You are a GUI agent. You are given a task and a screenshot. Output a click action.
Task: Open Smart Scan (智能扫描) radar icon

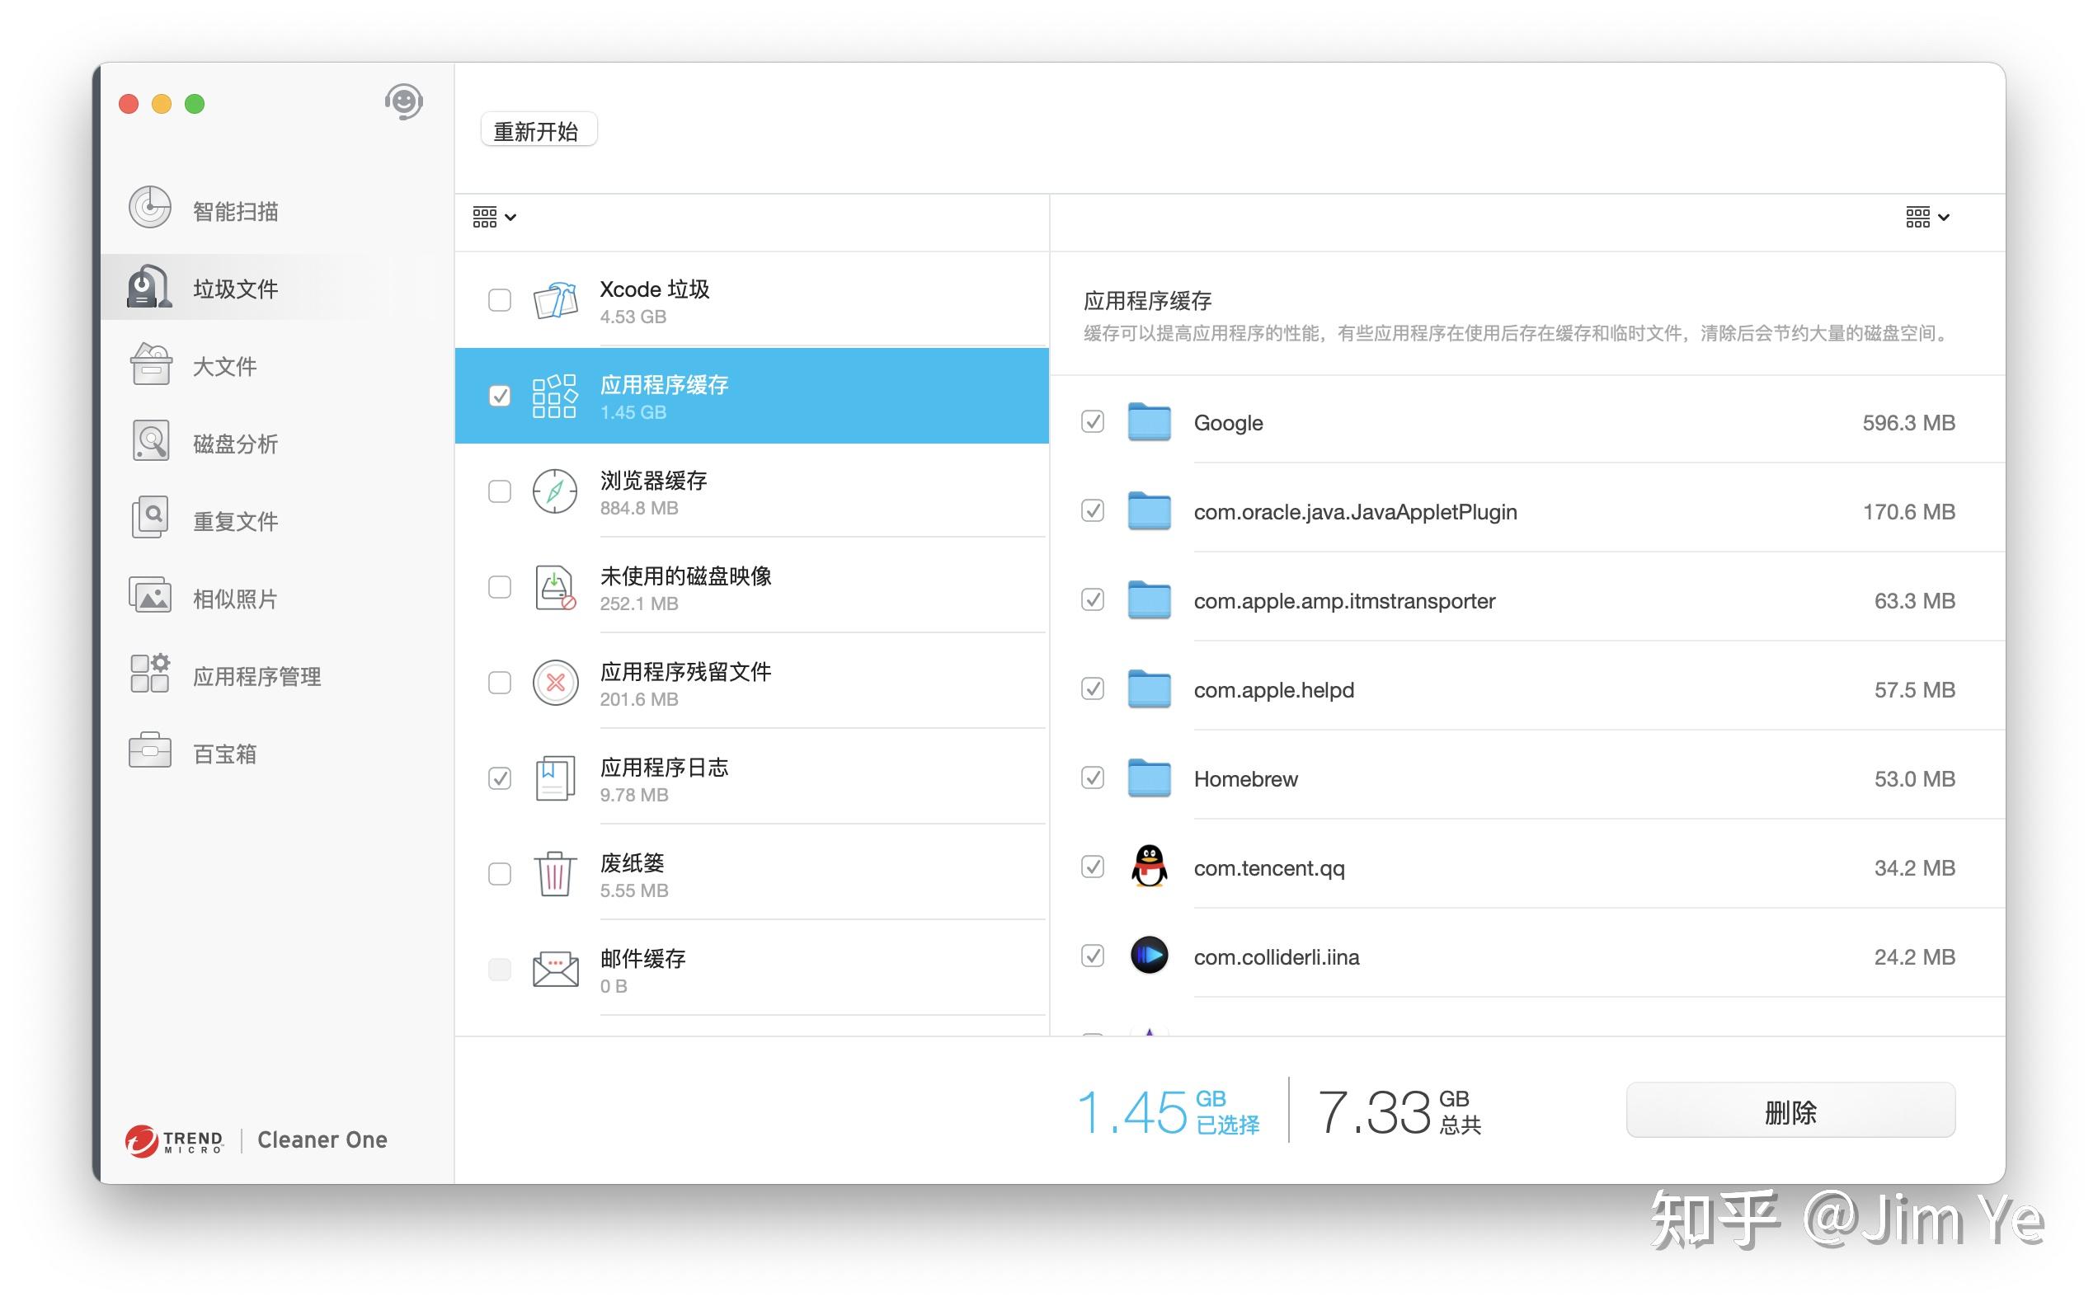click(150, 208)
